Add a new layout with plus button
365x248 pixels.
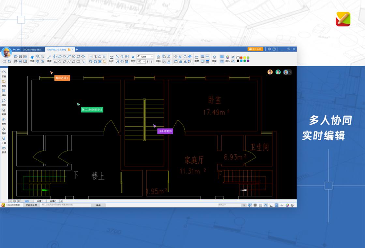pos(61,201)
